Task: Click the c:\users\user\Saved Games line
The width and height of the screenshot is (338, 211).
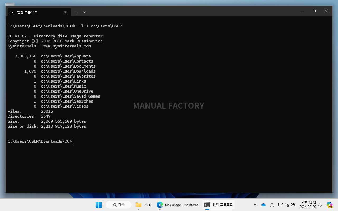Action: [x=67, y=96]
